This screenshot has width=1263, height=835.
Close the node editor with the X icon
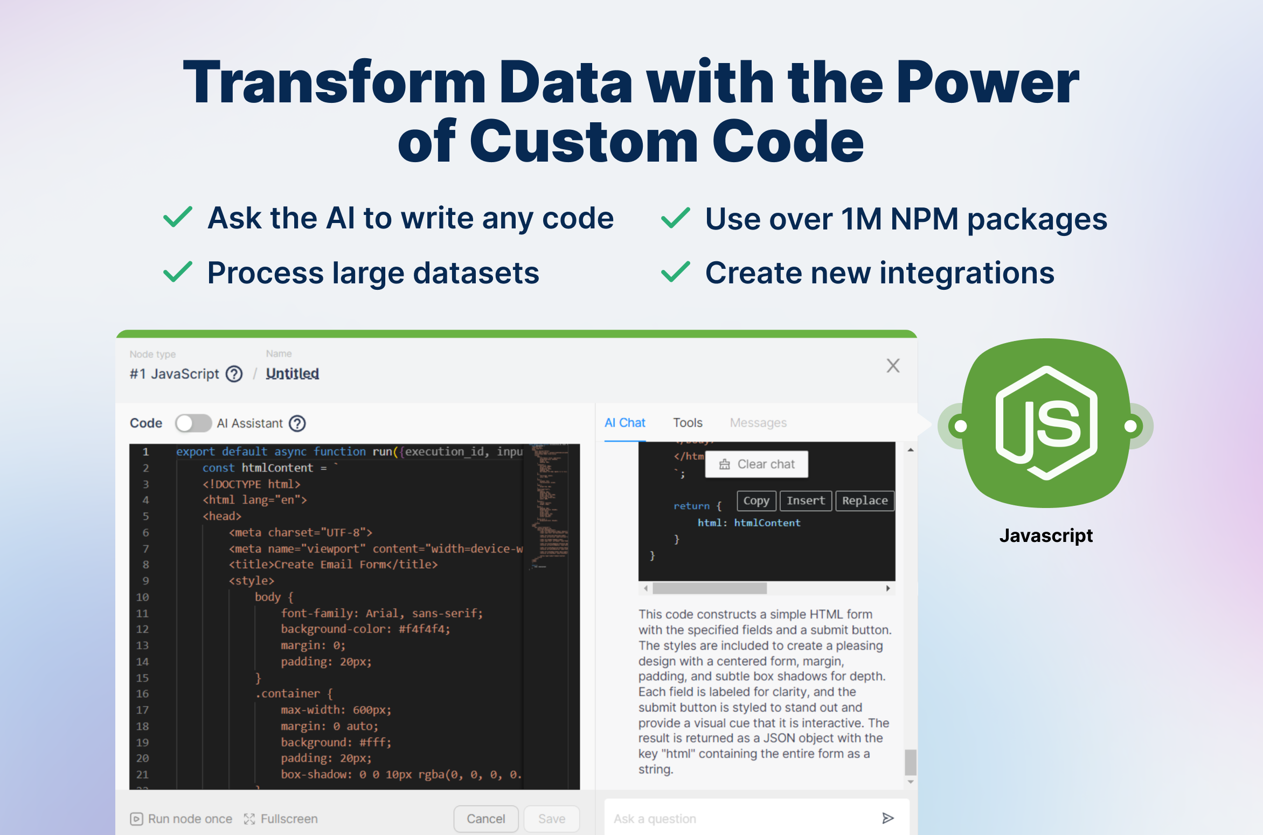pyautogui.click(x=893, y=366)
